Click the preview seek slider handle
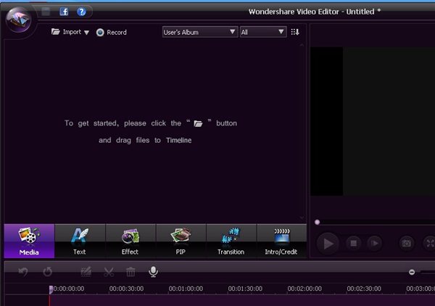 coord(317,222)
